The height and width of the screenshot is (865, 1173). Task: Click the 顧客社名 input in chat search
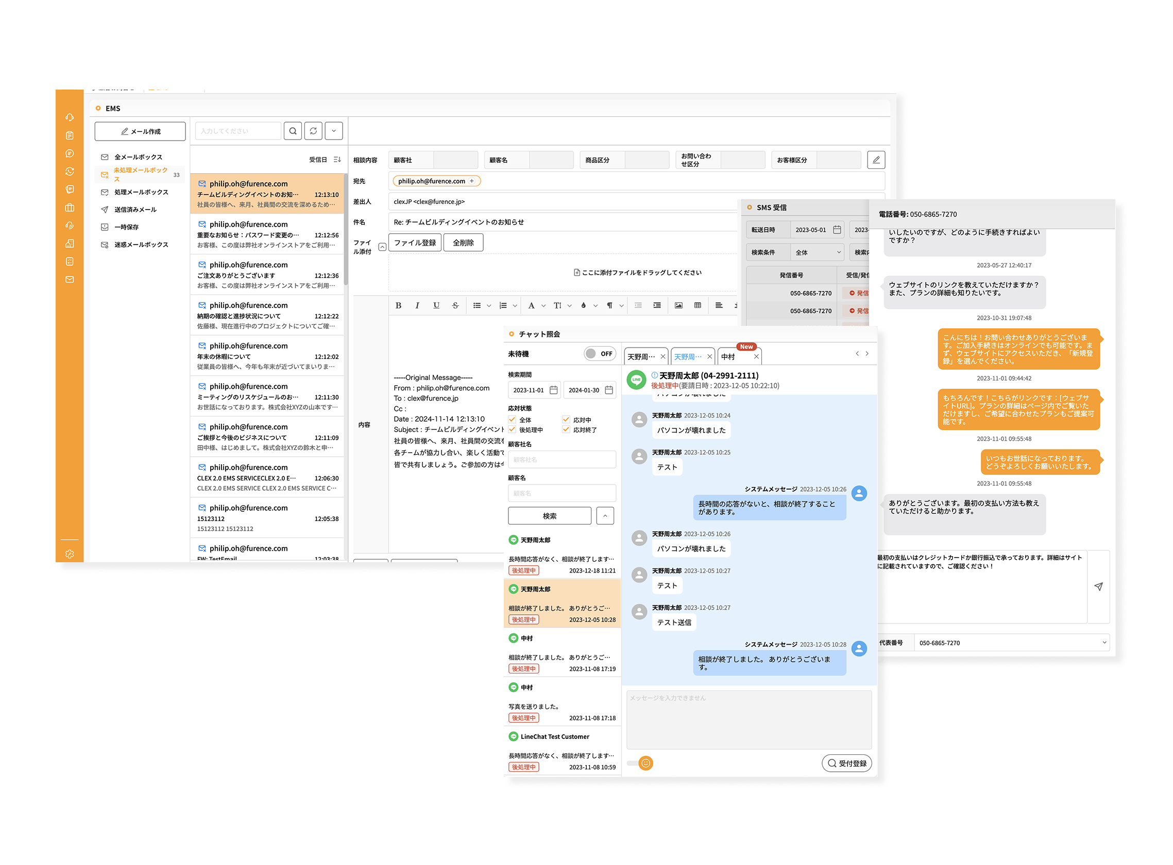562,459
